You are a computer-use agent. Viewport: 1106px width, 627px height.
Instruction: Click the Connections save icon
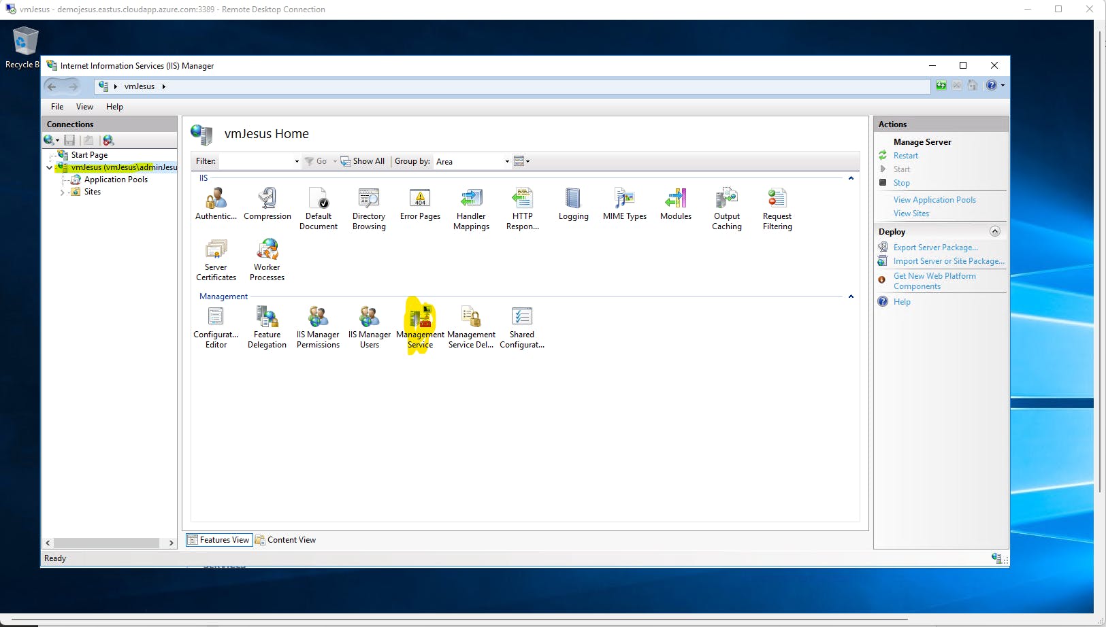coord(69,140)
